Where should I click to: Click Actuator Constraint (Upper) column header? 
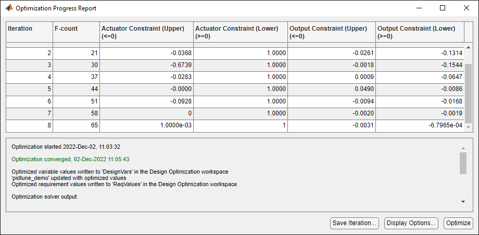click(x=147, y=32)
